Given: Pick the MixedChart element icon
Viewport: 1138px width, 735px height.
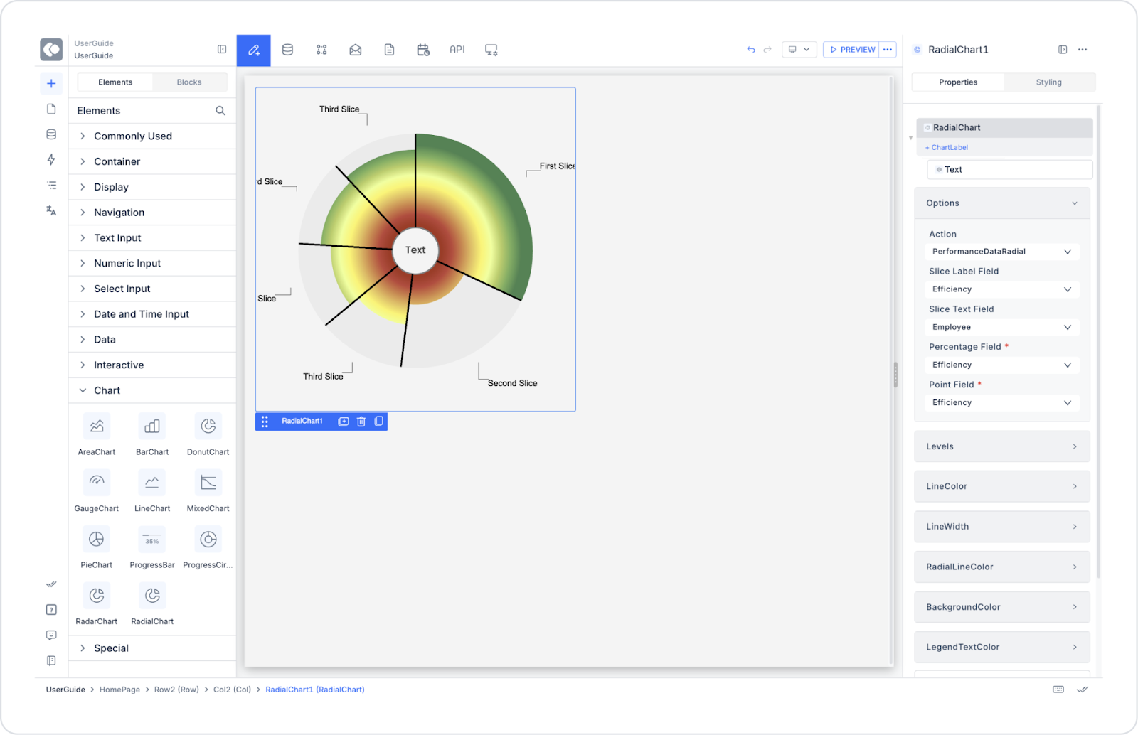Looking at the screenshot, I should click(x=208, y=483).
